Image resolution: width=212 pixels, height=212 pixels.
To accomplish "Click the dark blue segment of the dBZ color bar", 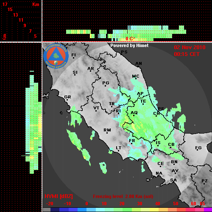I will click(x=55, y=209).
